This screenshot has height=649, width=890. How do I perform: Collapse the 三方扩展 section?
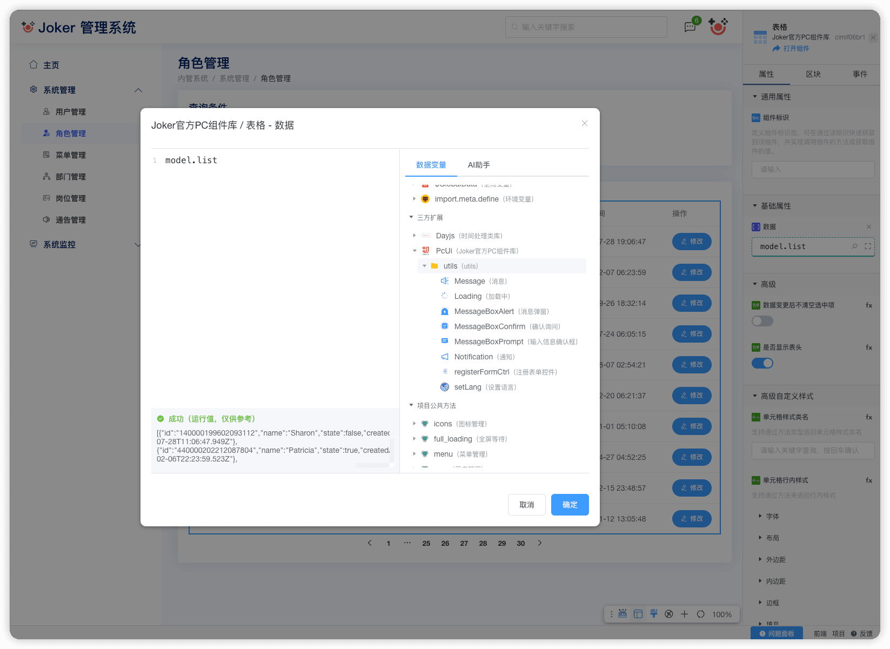[x=411, y=217]
